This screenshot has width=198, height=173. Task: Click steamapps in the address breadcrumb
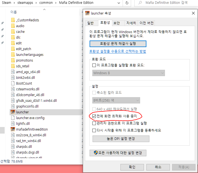pos(25,3)
